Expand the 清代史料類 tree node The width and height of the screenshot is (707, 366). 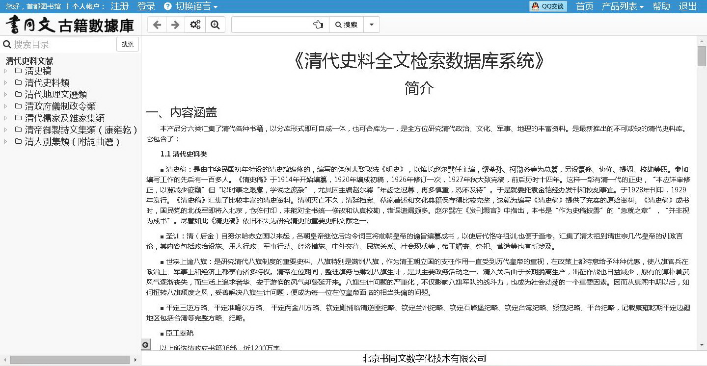(6, 82)
